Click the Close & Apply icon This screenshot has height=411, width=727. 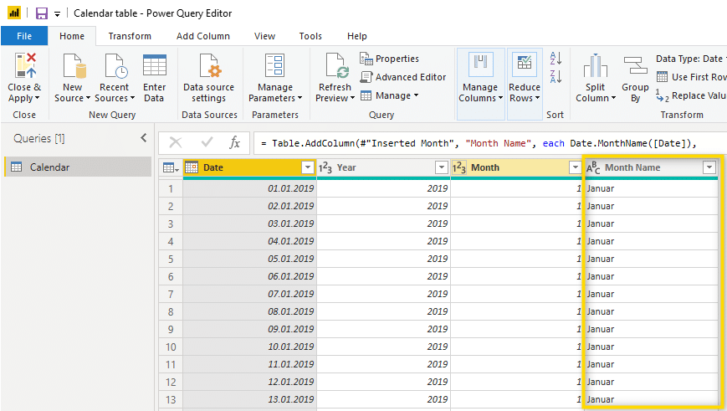click(24, 67)
